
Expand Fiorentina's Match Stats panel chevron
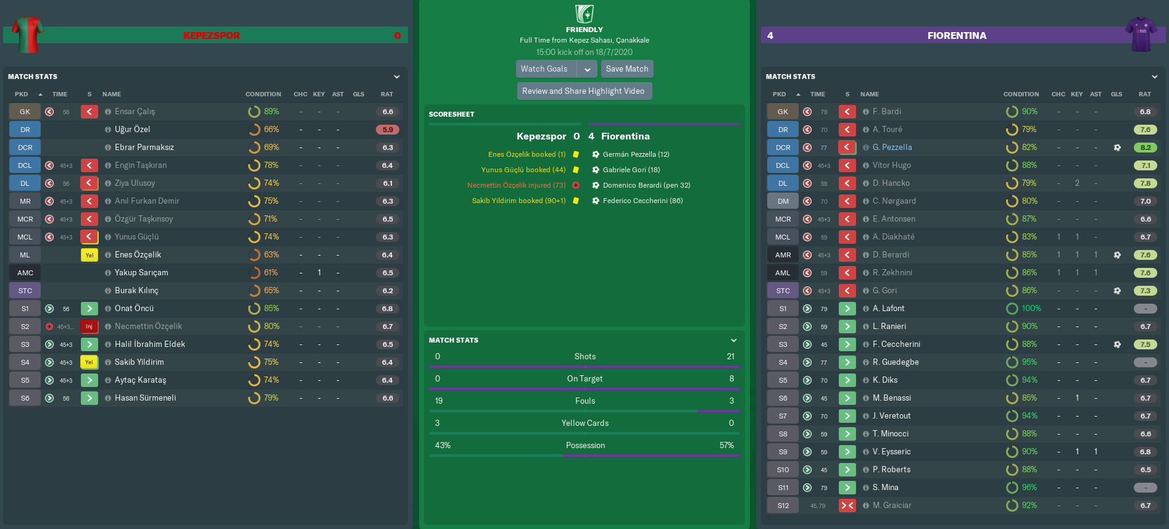point(1155,77)
